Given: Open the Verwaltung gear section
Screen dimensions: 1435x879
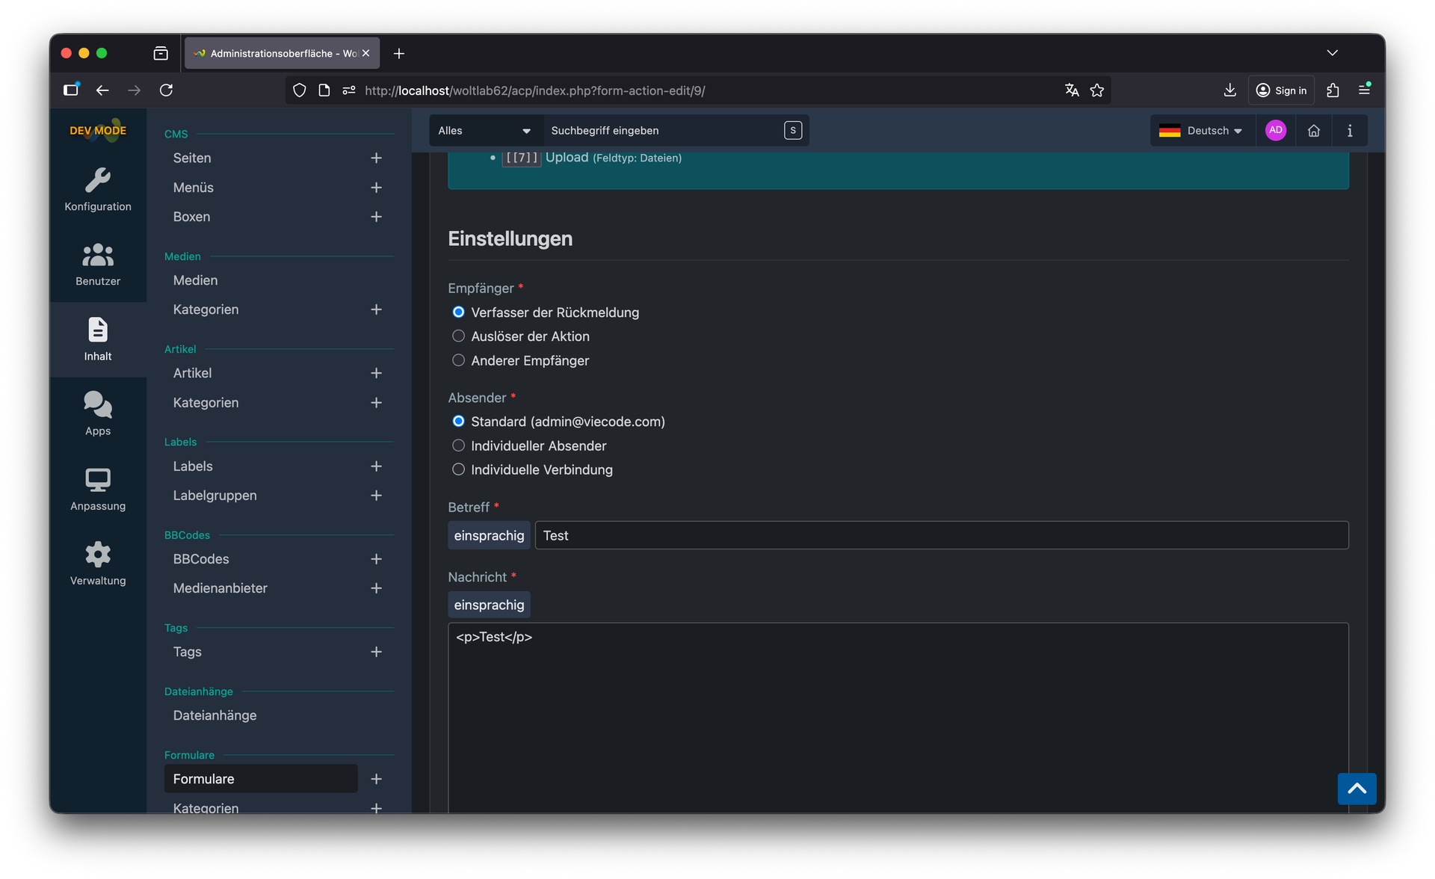Looking at the screenshot, I should click(98, 564).
